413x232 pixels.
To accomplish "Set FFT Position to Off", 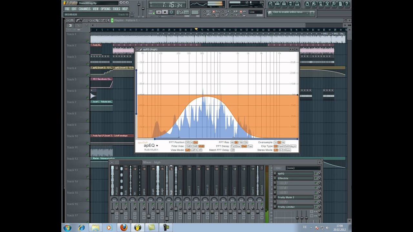I will (187, 142).
